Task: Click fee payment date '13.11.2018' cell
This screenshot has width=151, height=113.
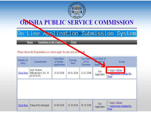Action: tap(86, 73)
